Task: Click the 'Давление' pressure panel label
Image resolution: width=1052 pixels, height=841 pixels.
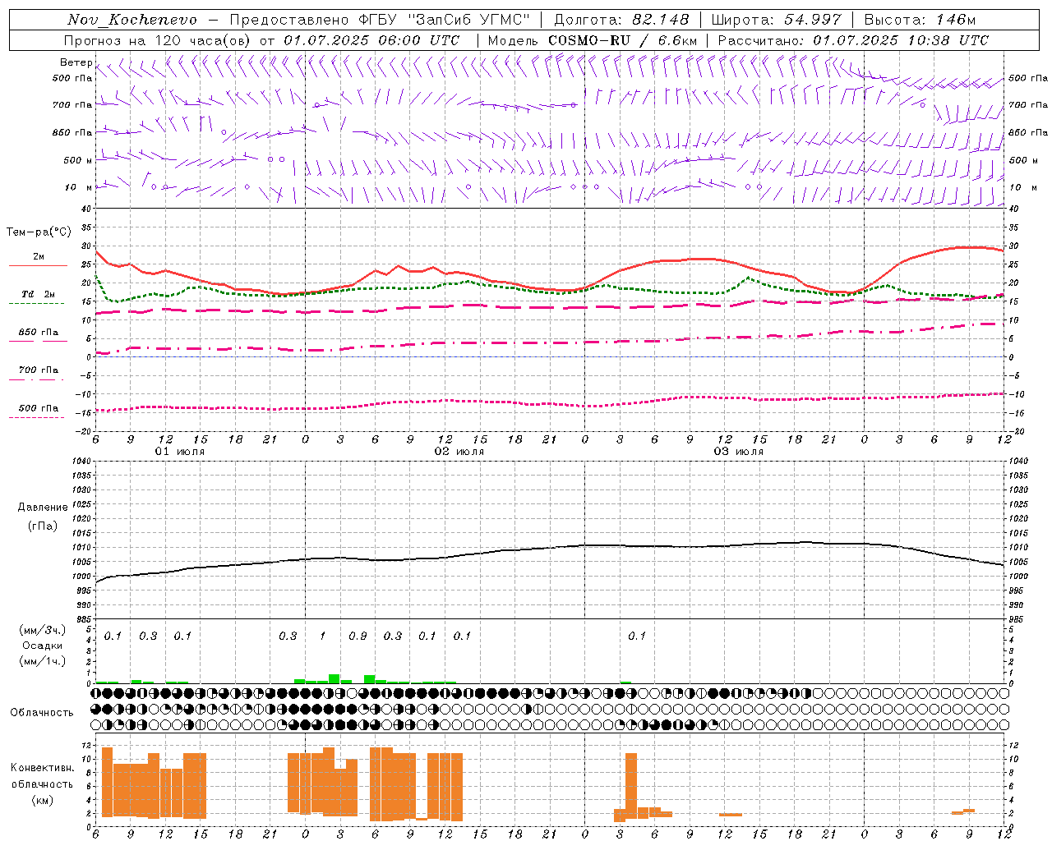Action: click(42, 508)
